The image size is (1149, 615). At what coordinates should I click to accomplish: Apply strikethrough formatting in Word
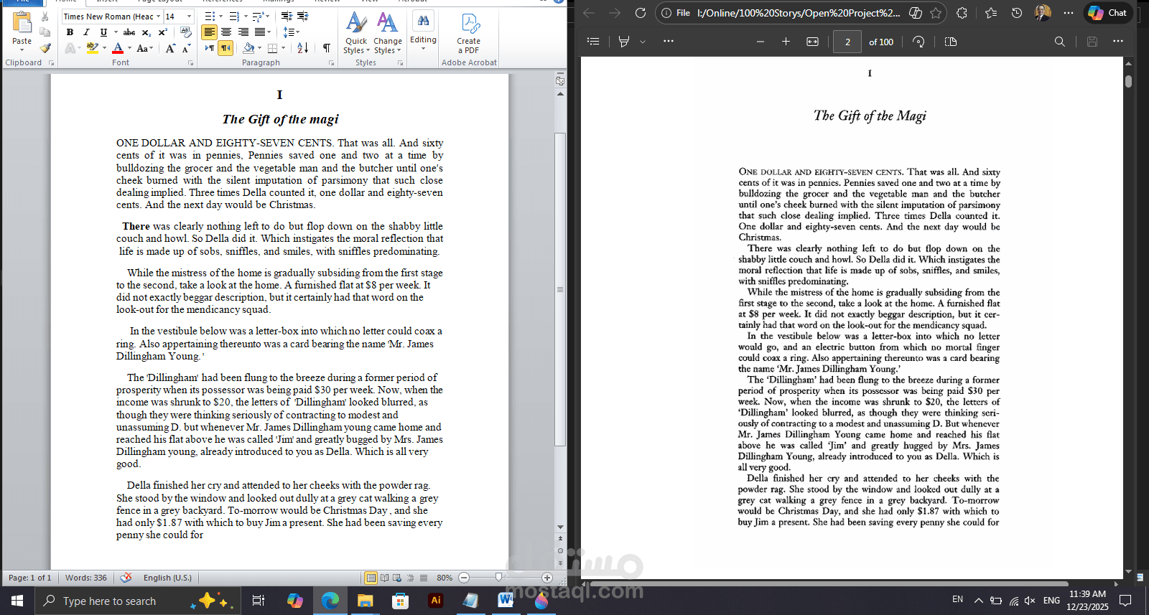[x=129, y=32]
